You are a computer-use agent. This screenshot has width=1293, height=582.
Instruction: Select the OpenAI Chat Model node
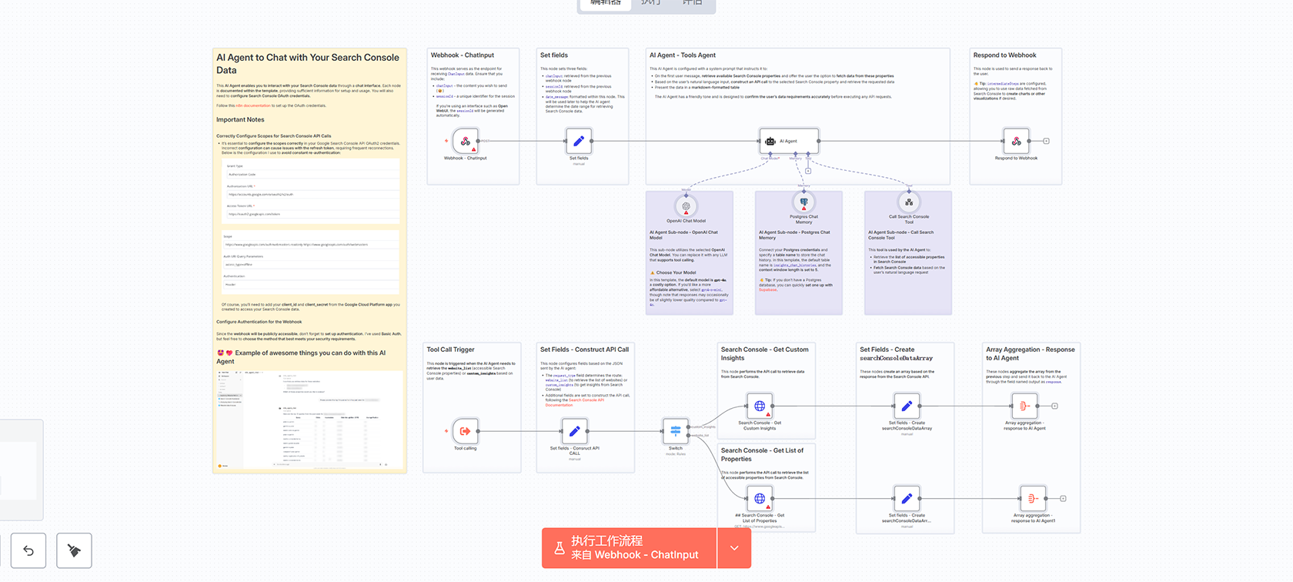(x=686, y=206)
